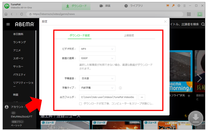Open the ABEMA Morning thumbnail
The image size is (209, 131).
coord(181,71)
